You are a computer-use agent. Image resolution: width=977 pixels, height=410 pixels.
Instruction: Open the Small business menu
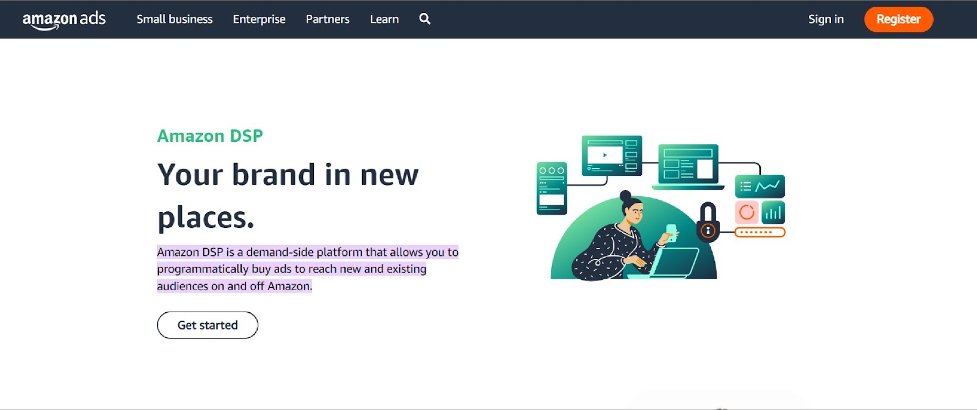(175, 19)
